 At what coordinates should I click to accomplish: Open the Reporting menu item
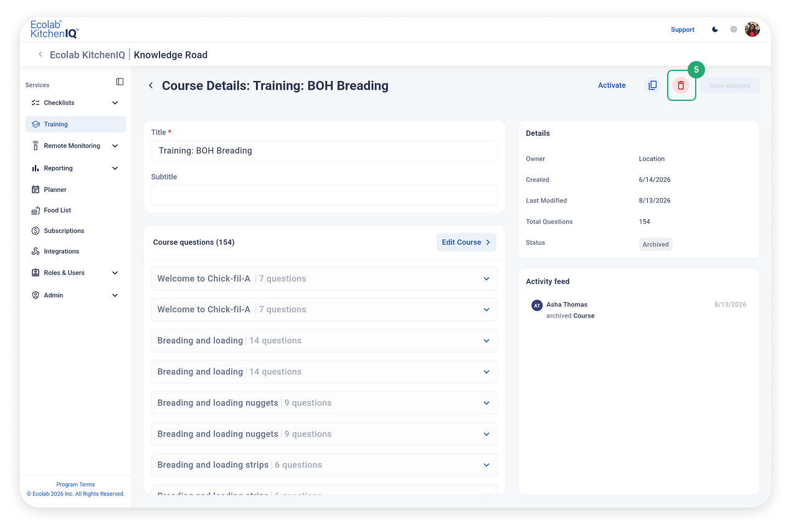(75, 168)
